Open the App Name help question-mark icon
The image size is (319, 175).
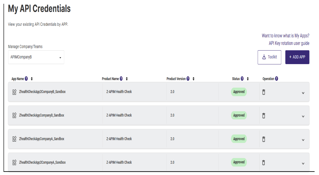pyautogui.click(x=26, y=79)
